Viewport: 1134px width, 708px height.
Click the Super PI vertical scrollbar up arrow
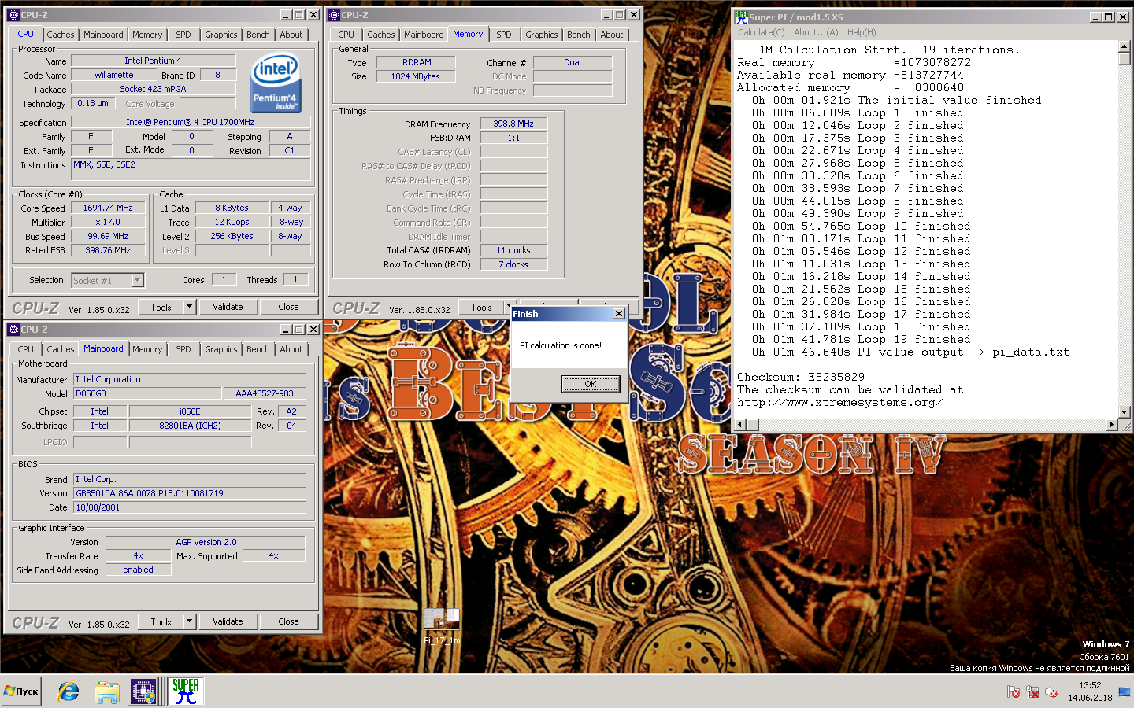click(x=1124, y=47)
